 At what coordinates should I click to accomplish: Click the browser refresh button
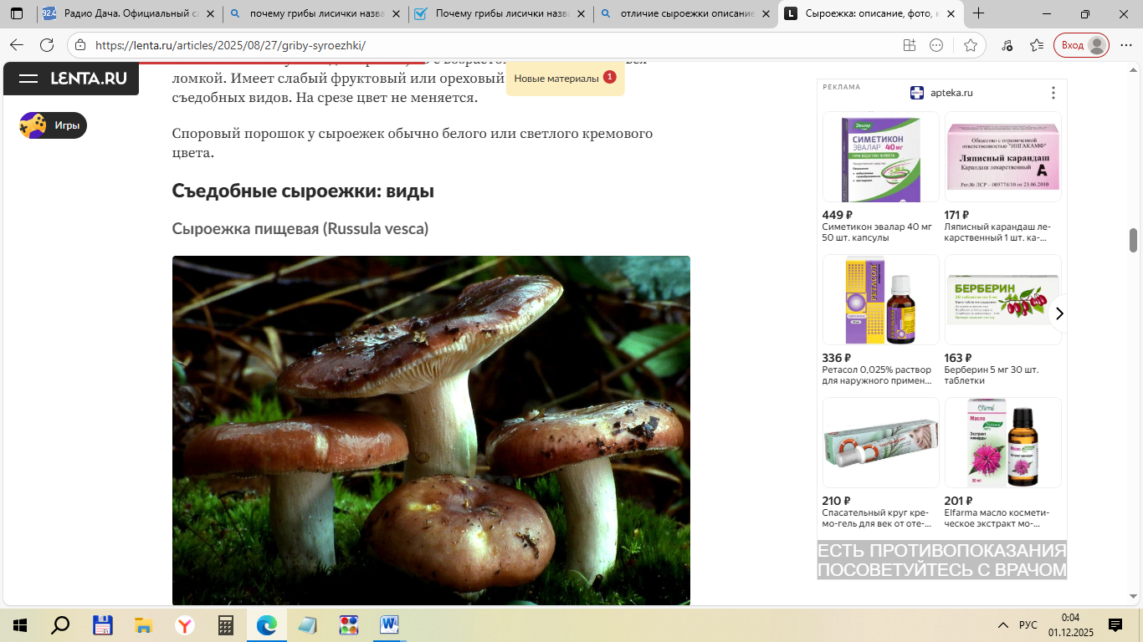[x=47, y=45]
